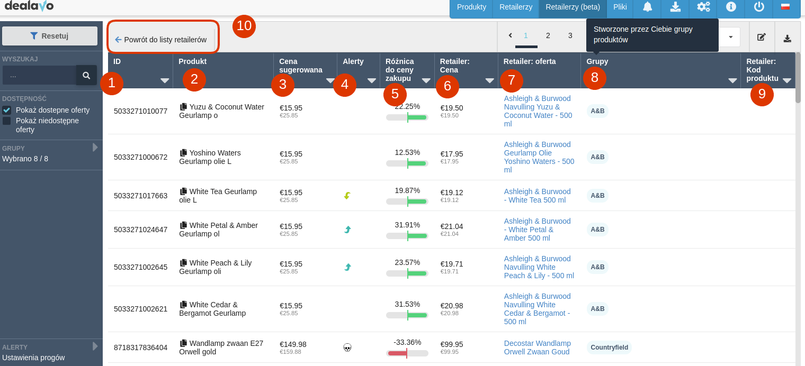
Task: Click the Countryfield group tag
Action: pyautogui.click(x=609, y=347)
